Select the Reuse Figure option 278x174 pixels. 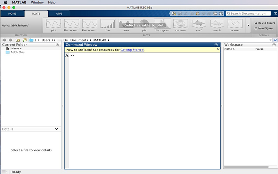click(x=265, y=23)
